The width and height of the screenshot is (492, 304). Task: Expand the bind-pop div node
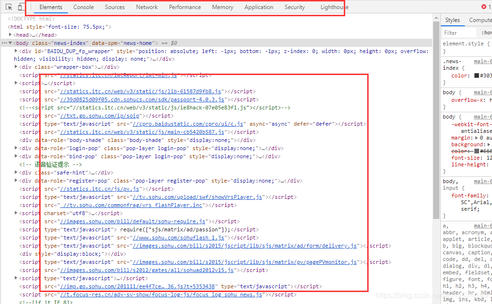pos(16,156)
